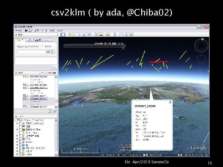223x167 pixels.
Task: Switch to the ジャンプ (Fly To) tab
Action: 20,40
